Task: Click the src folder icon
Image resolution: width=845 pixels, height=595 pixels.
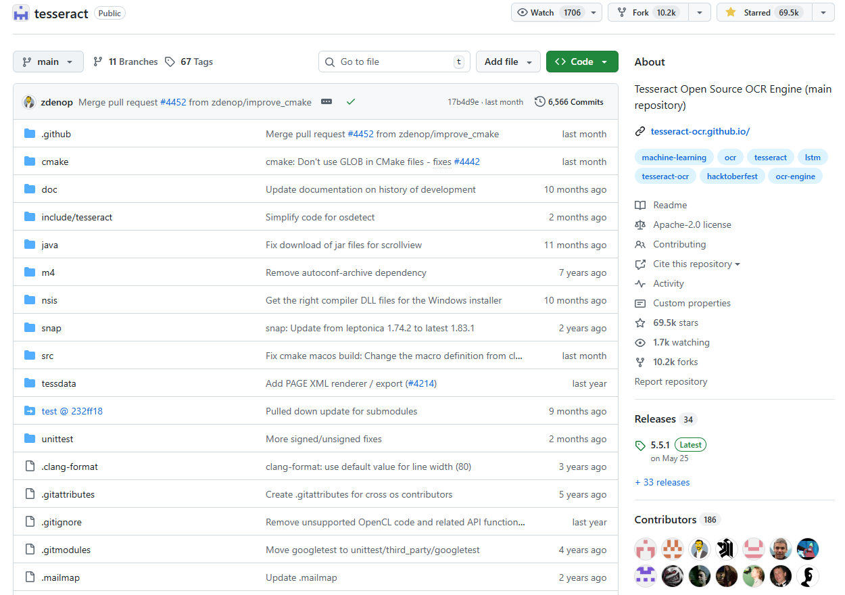Action: coord(30,356)
